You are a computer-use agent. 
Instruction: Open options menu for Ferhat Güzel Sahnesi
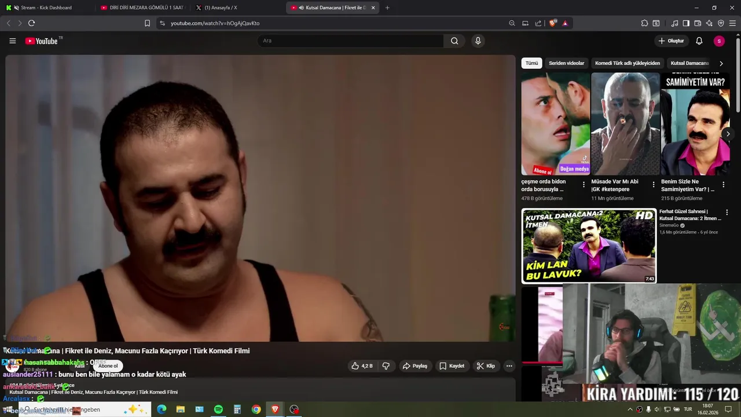[727, 213]
